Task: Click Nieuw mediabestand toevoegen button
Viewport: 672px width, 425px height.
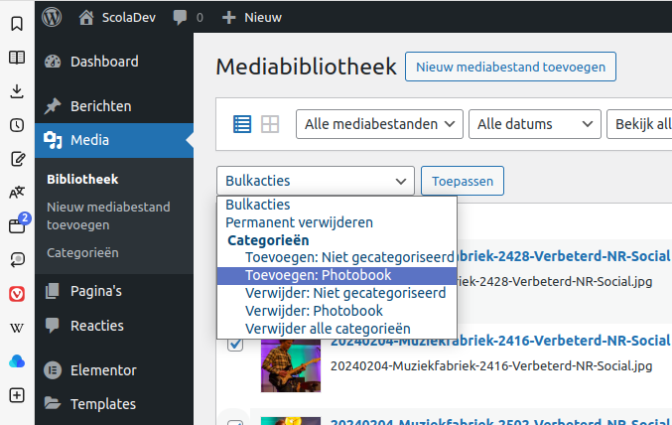Action: pyautogui.click(x=510, y=67)
